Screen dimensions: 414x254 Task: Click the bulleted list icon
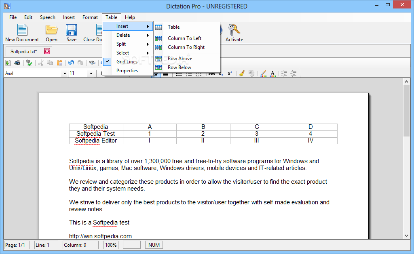(179, 74)
